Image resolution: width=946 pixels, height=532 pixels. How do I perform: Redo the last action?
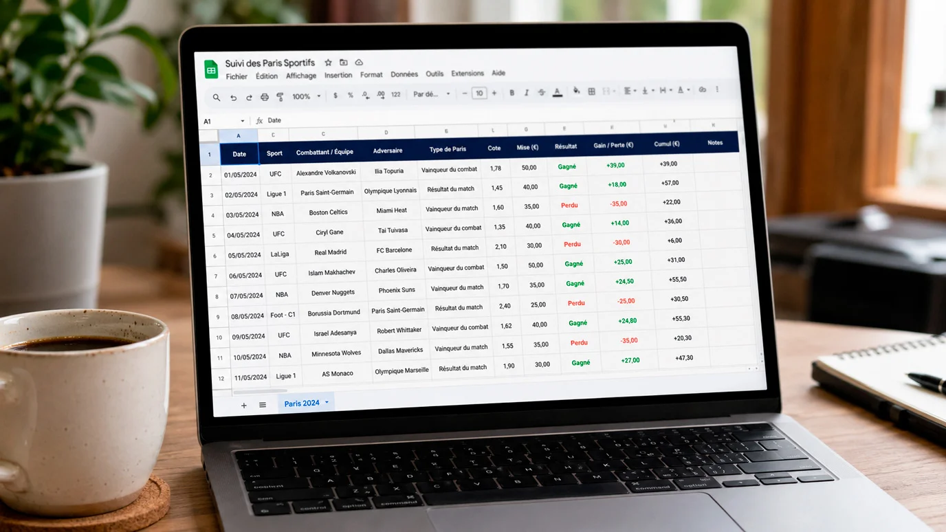click(249, 98)
